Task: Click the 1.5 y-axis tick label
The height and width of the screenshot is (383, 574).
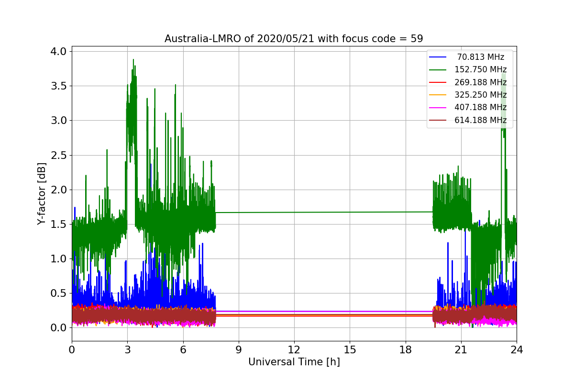Action: [x=58, y=224]
